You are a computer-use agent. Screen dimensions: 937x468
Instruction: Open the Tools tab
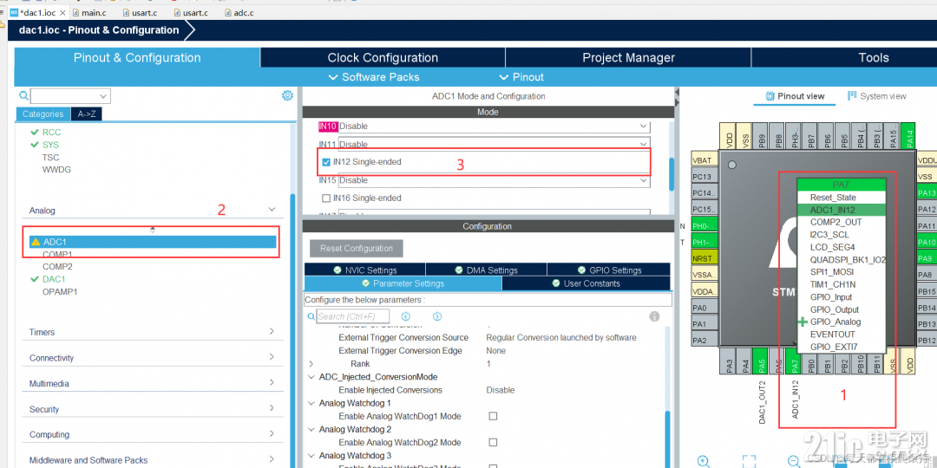click(x=874, y=58)
